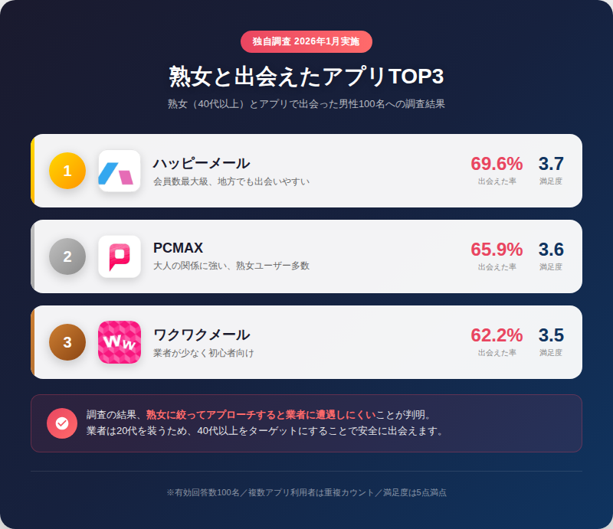
Task: Click the highlighted red text in summary box
Action: click(x=261, y=415)
